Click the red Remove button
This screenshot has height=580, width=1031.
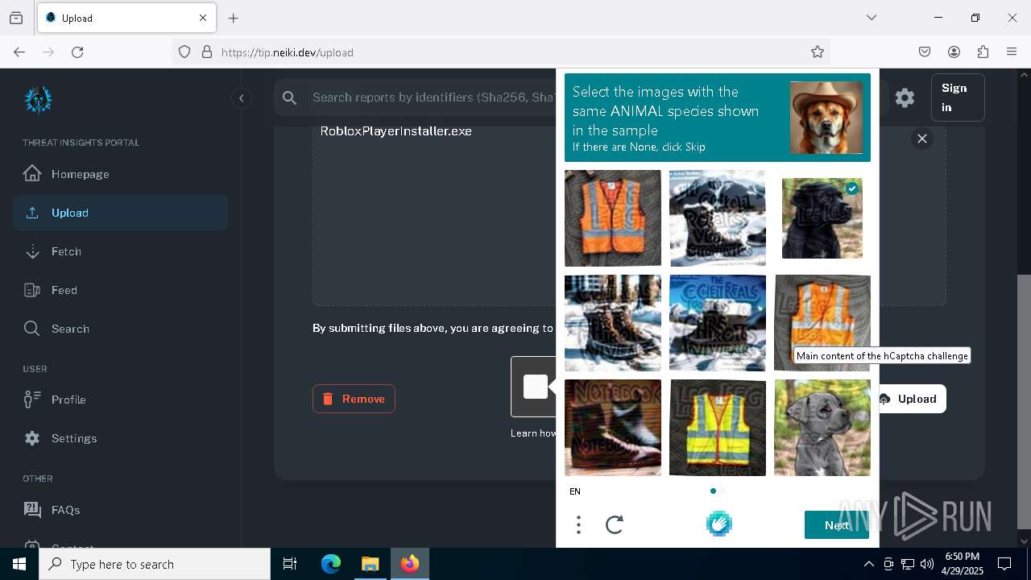354,399
